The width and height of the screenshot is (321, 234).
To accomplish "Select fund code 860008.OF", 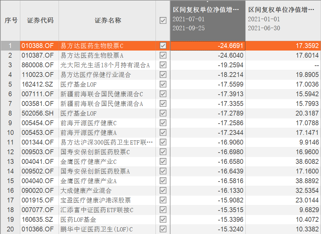I will [x=38, y=65].
